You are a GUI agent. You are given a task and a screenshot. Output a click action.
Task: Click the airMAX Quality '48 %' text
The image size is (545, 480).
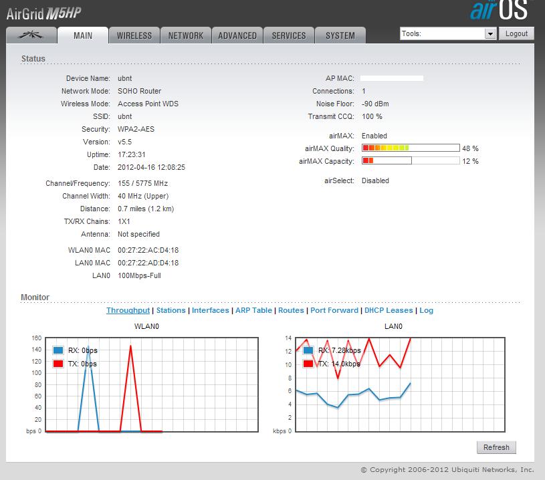[x=470, y=148]
